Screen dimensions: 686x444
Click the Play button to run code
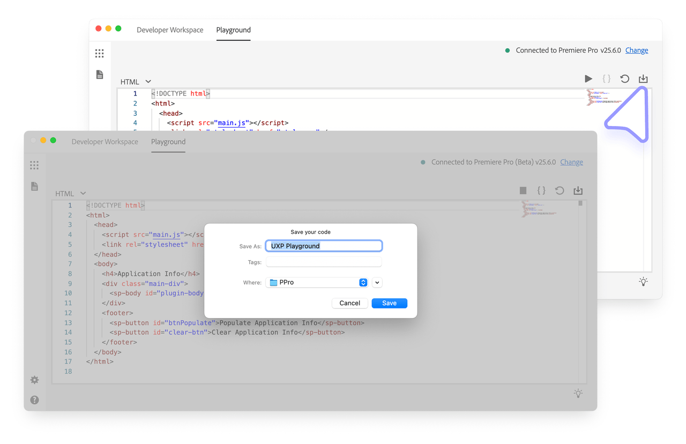click(588, 79)
